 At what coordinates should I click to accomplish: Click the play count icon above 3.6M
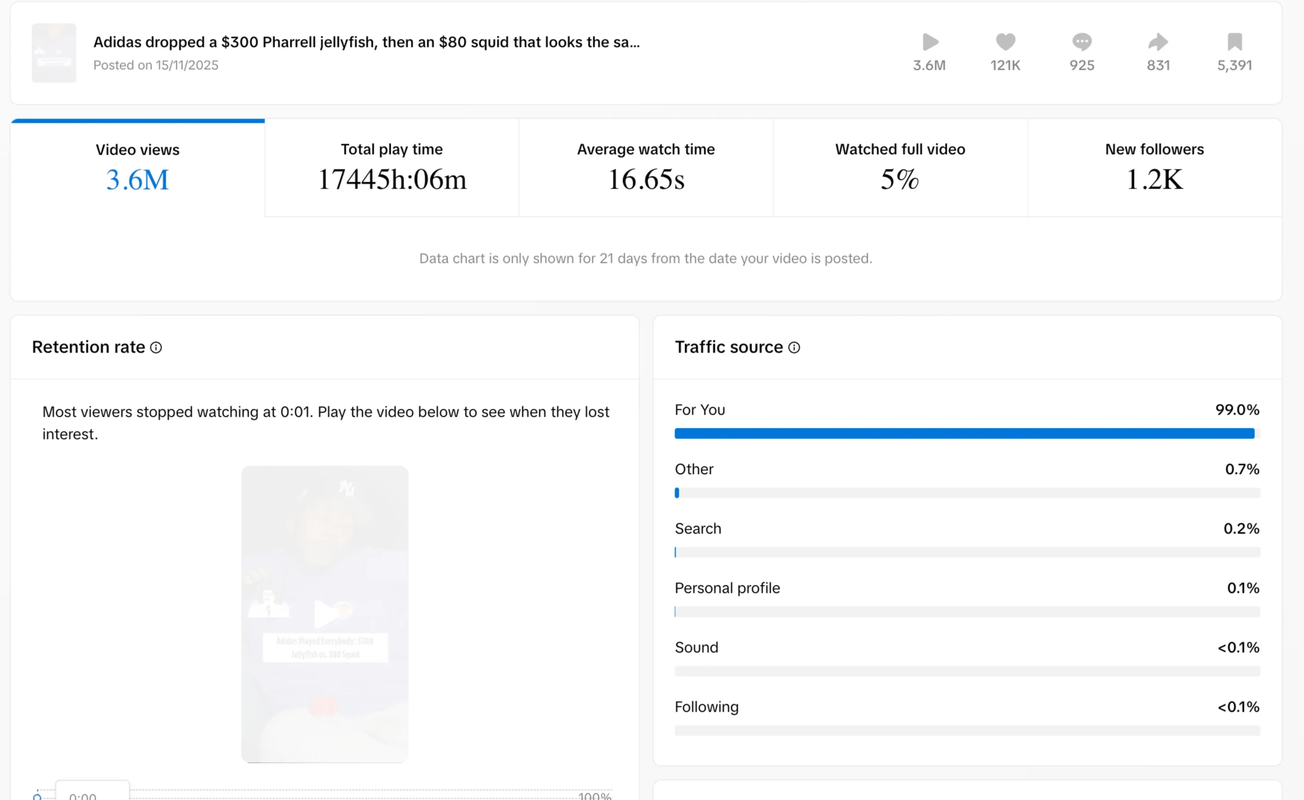930,42
